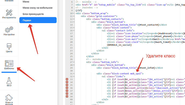Click "icon-mail" class on line 19
Screen dimensions: 185x105
tap(131, 39)
